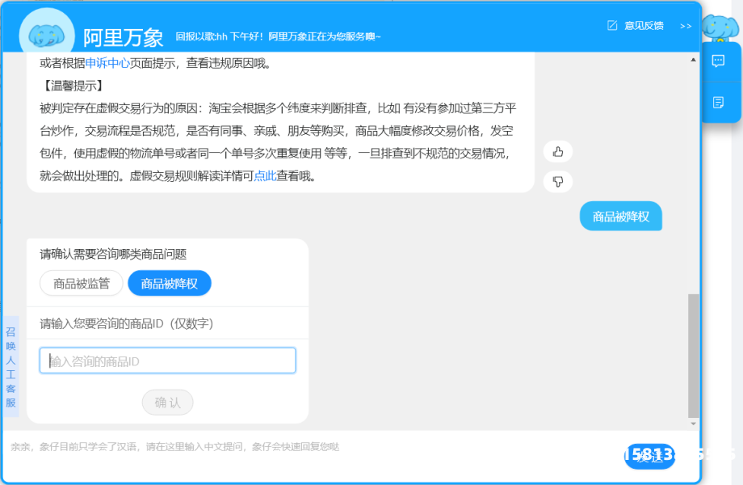The height and width of the screenshot is (485, 743).
Task: Click the 意见反馈 edit pencil icon
Action: (x=612, y=25)
